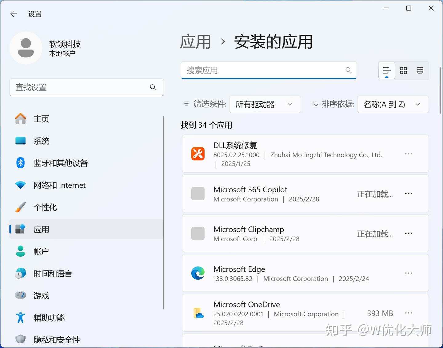Click the Microsoft OneDrive app name
The height and width of the screenshot is (348, 443).
247,305
